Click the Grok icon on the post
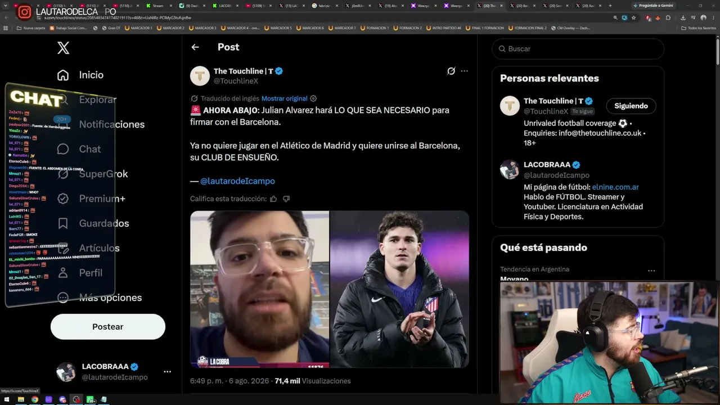Image resolution: width=720 pixels, height=405 pixels. 451,71
